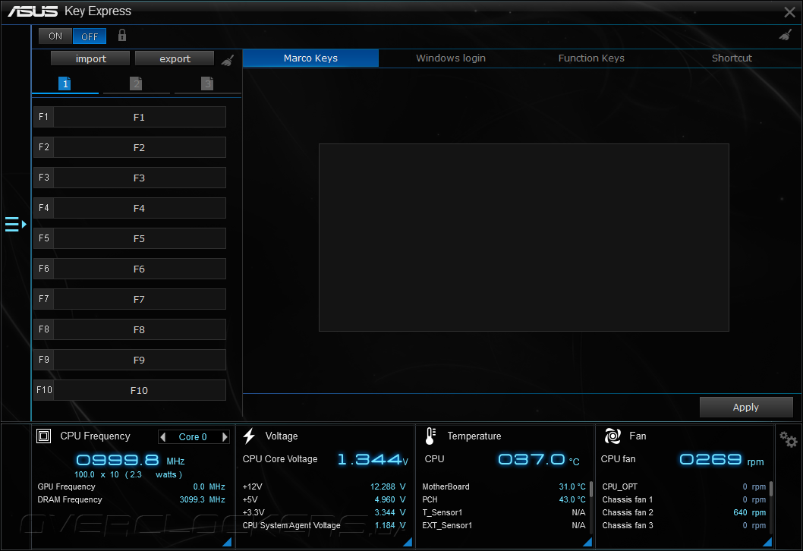This screenshot has height=551, width=803.
Task: Click the CPU Frequency chip icon
Action: tap(43, 436)
